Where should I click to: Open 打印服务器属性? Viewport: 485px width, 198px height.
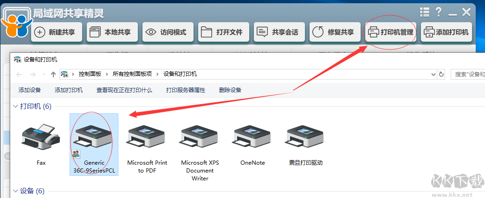[x=186, y=90]
